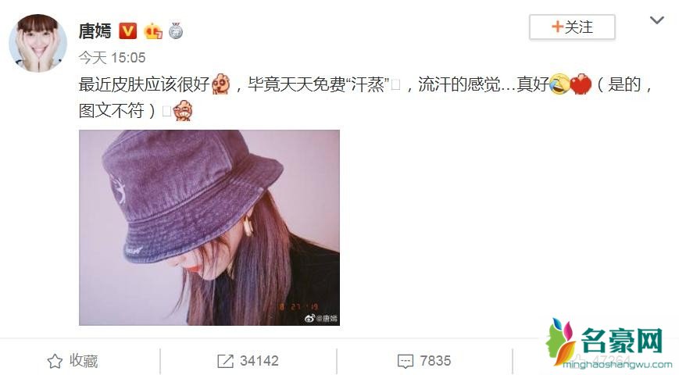Open the 7835 comments count
Viewport: 679px width, 375px height.
435,361
